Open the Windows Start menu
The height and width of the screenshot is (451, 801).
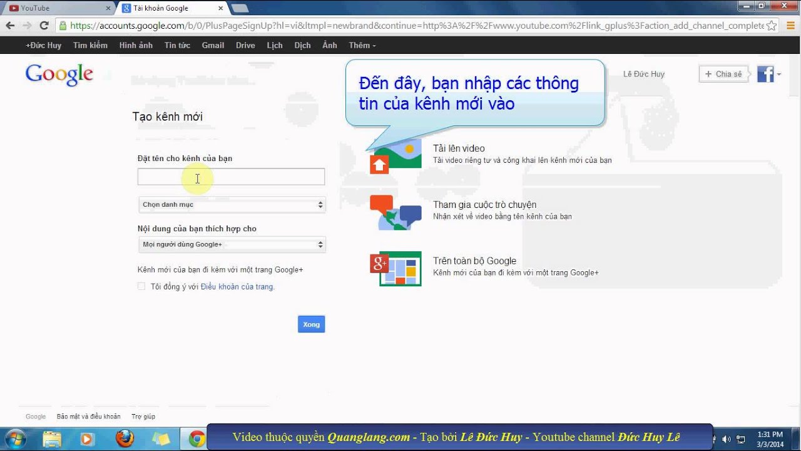tap(15, 438)
